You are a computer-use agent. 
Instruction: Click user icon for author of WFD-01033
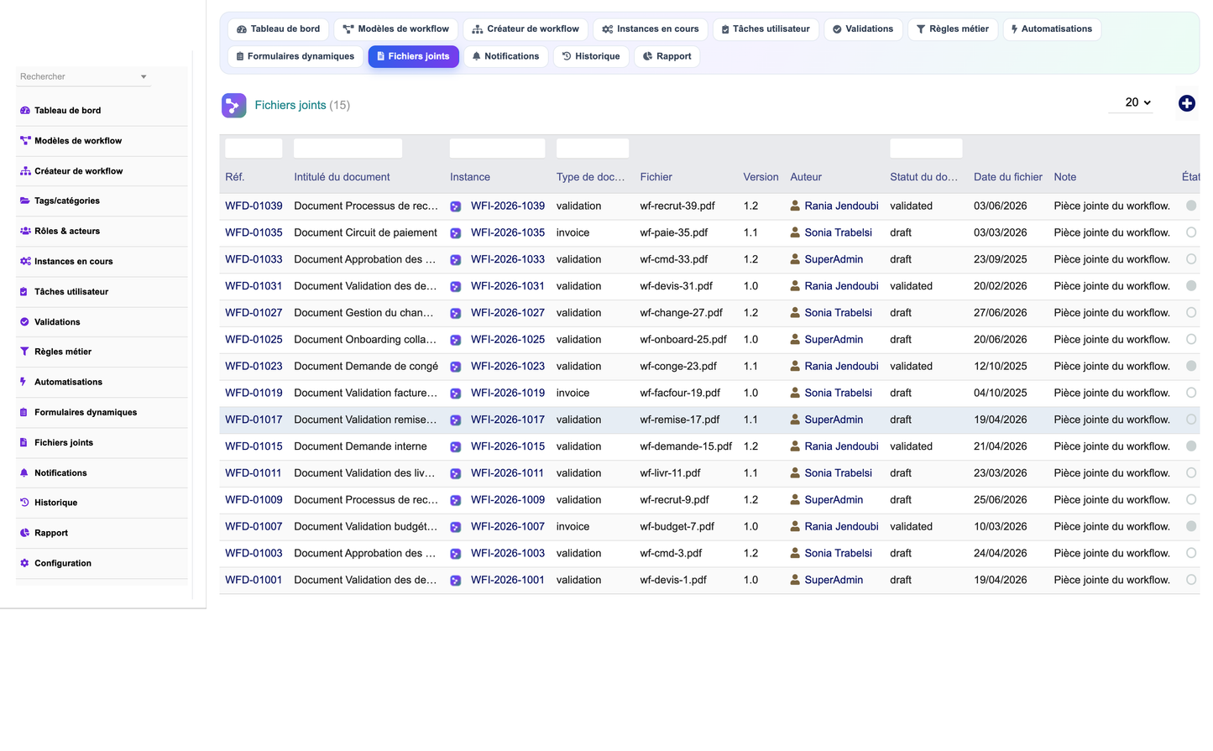click(x=795, y=259)
